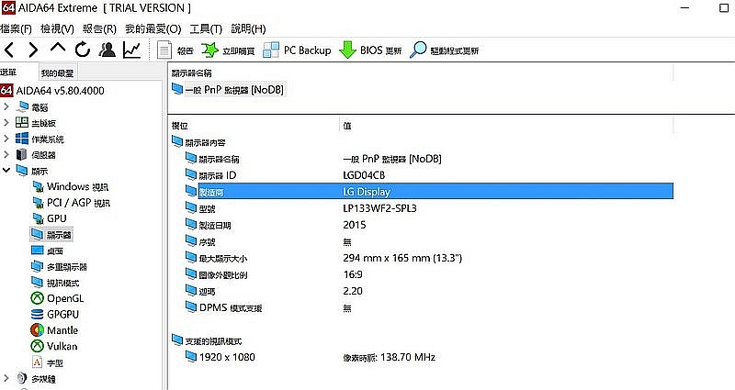Open the user manage icon in toolbar
The image size is (735, 390).
[107, 50]
